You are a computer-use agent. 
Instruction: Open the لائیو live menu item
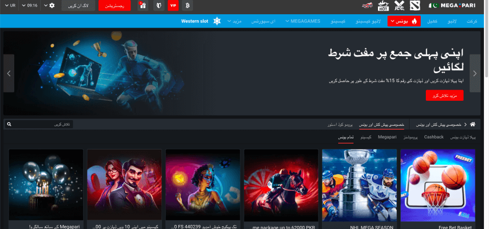tap(452, 21)
